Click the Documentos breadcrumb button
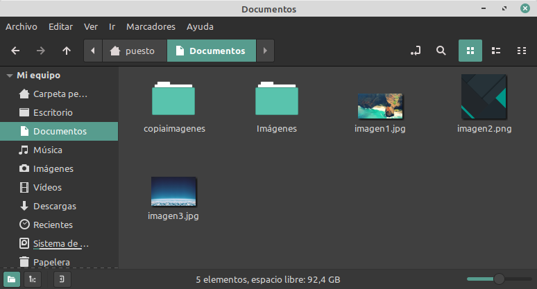The image size is (537, 289). (x=211, y=51)
